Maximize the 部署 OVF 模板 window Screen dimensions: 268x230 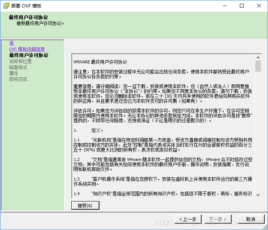coord(242,6)
